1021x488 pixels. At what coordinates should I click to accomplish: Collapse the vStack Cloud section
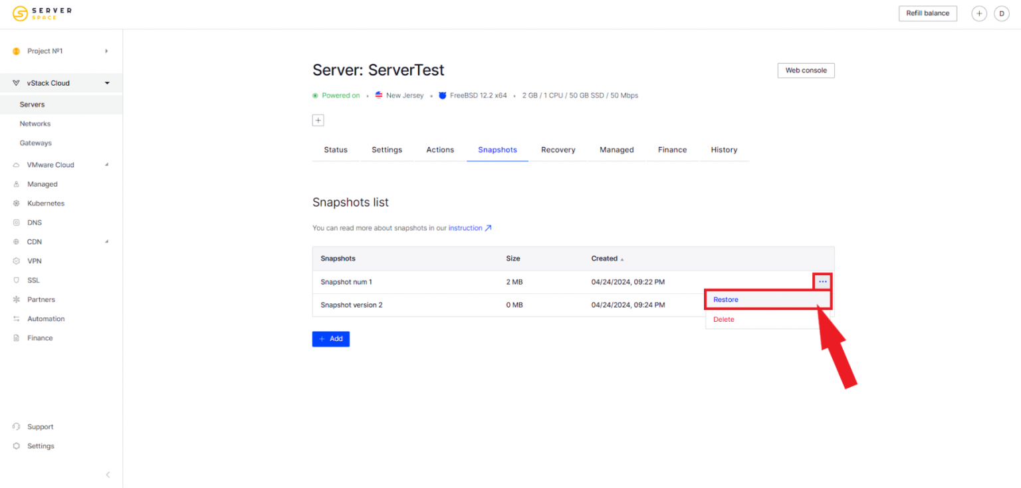pyautogui.click(x=106, y=82)
